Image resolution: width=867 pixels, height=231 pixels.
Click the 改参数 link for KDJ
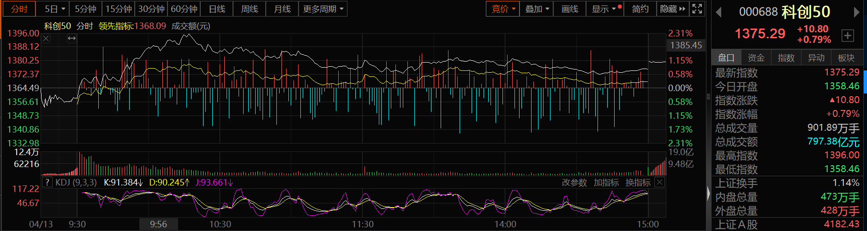[574, 183]
